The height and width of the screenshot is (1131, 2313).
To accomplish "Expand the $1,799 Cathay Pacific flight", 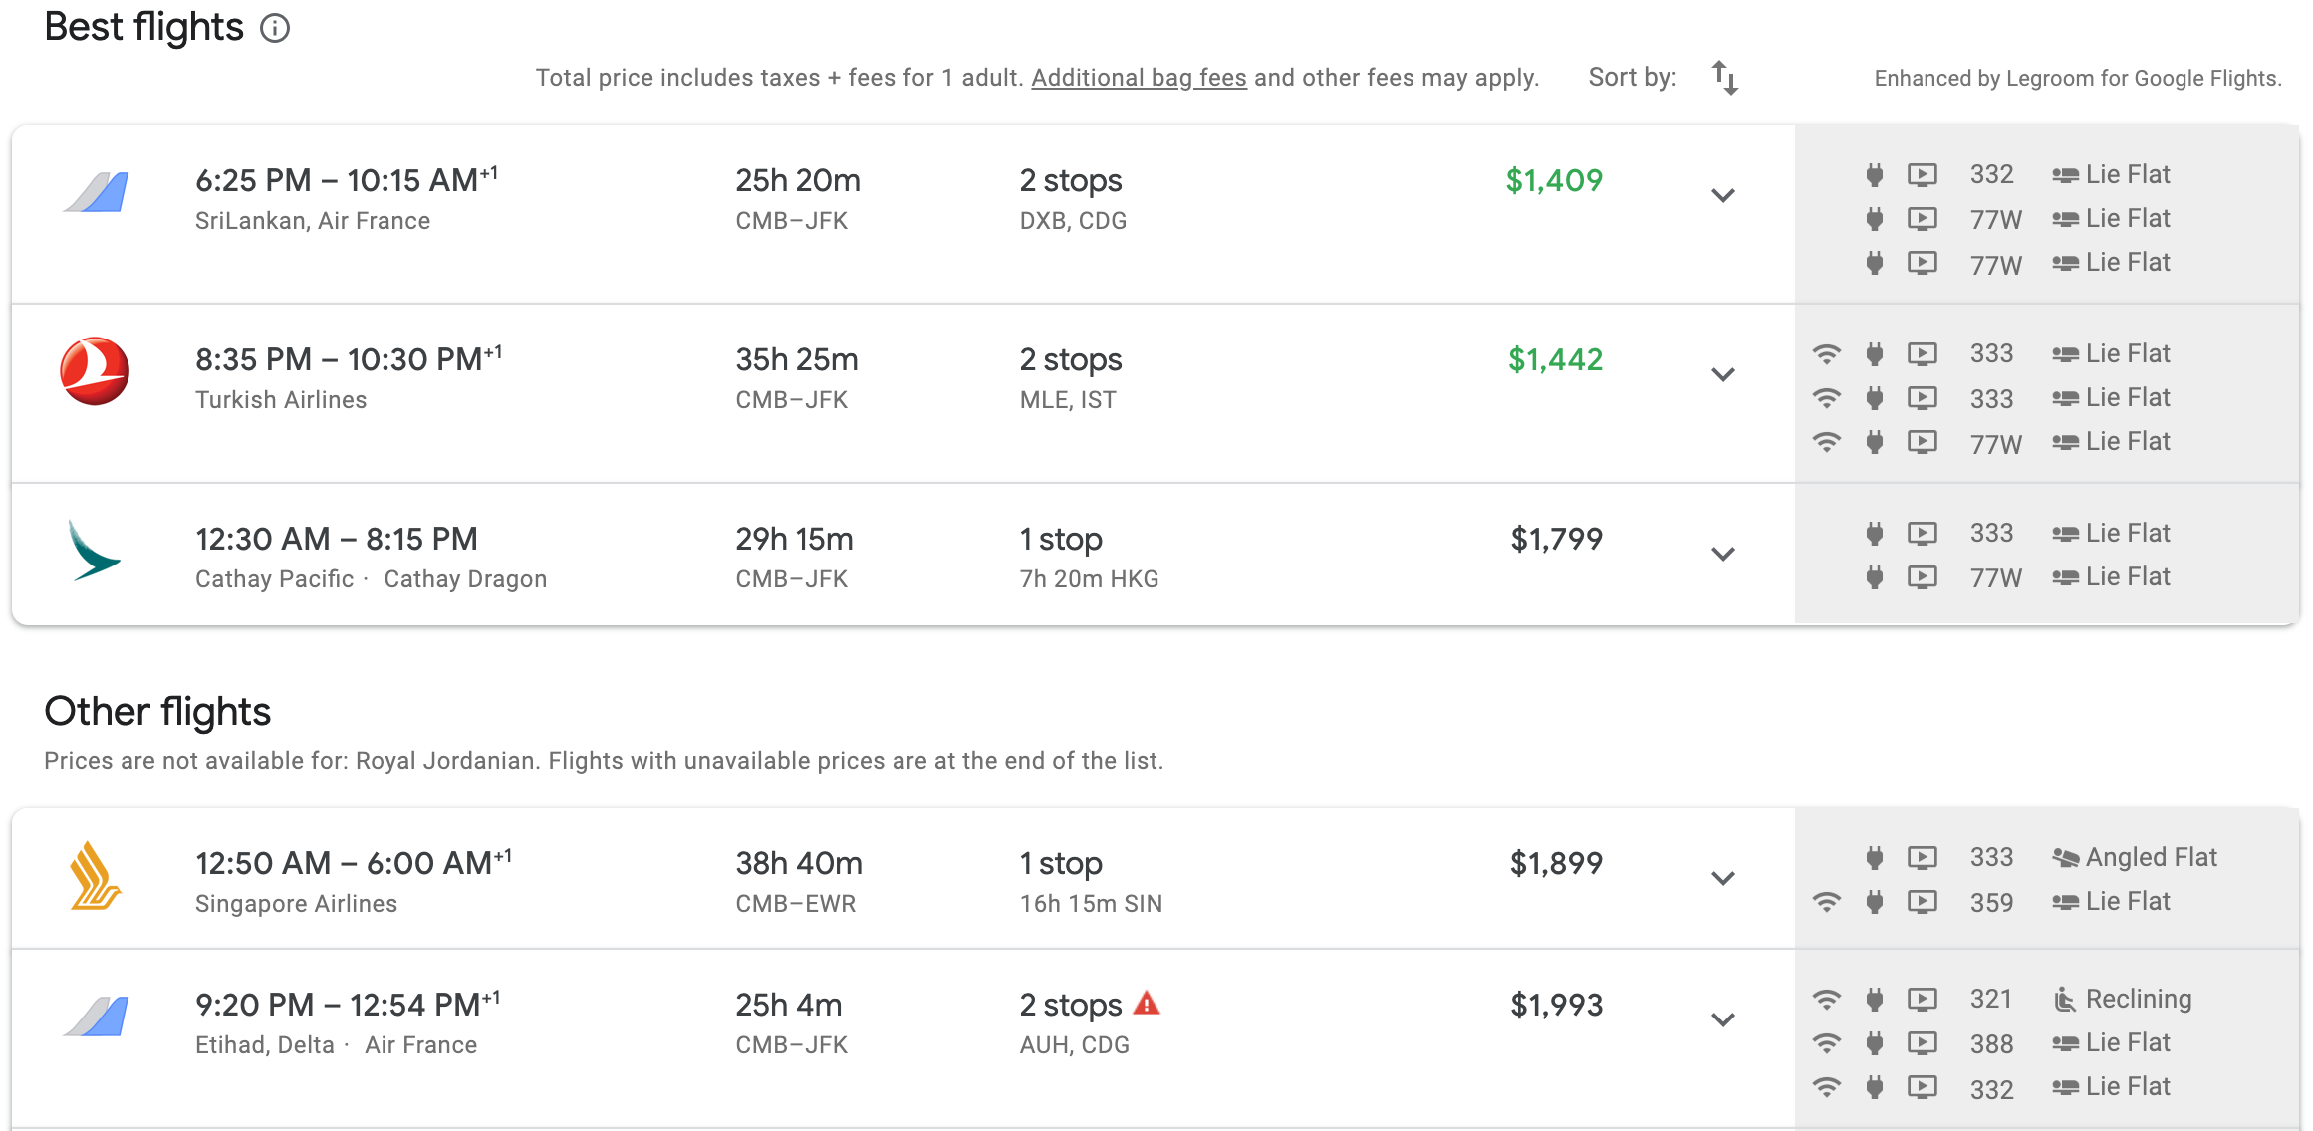I will [x=1723, y=554].
